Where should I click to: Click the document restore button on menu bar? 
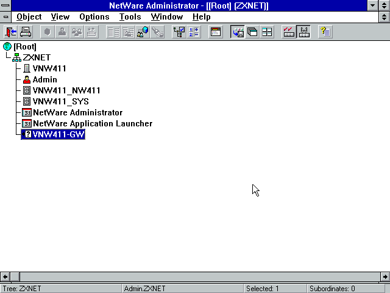tap(384, 17)
